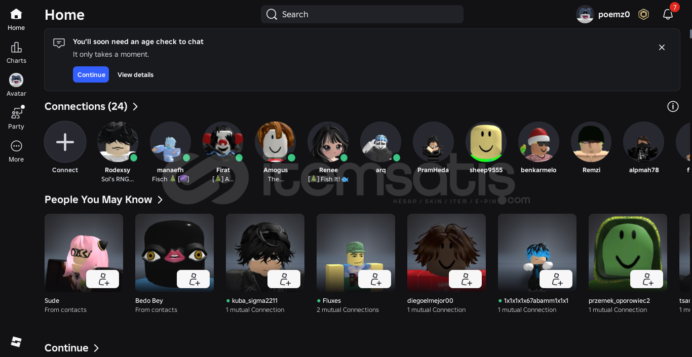
Task: Open PramHeda's connection avatar
Action: [x=433, y=142]
